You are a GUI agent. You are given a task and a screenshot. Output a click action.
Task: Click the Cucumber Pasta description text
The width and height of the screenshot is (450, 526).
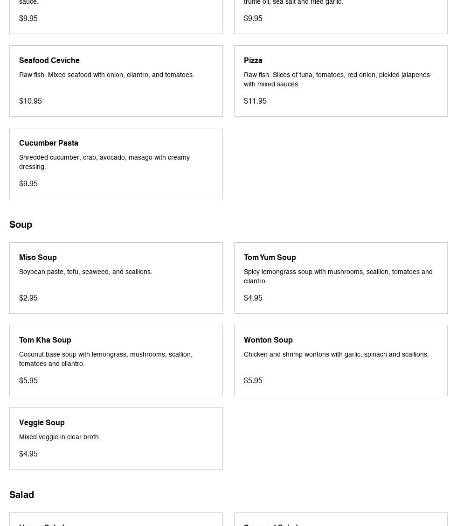[104, 162]
